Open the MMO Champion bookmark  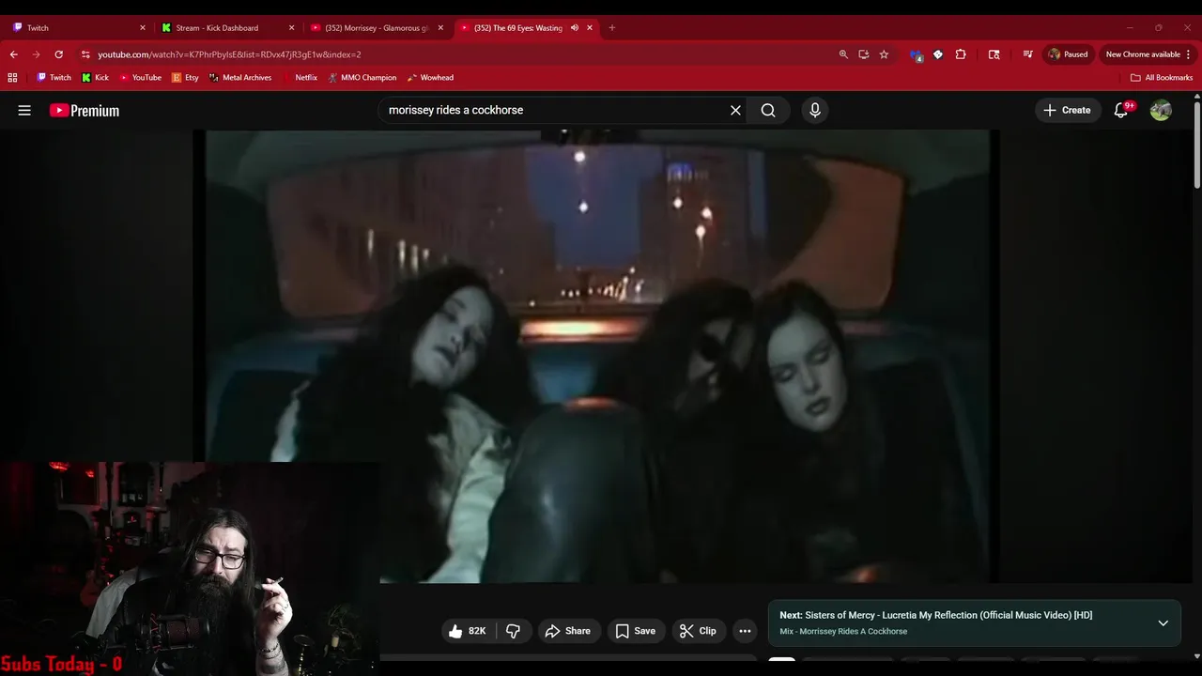[x=362, y=78]
